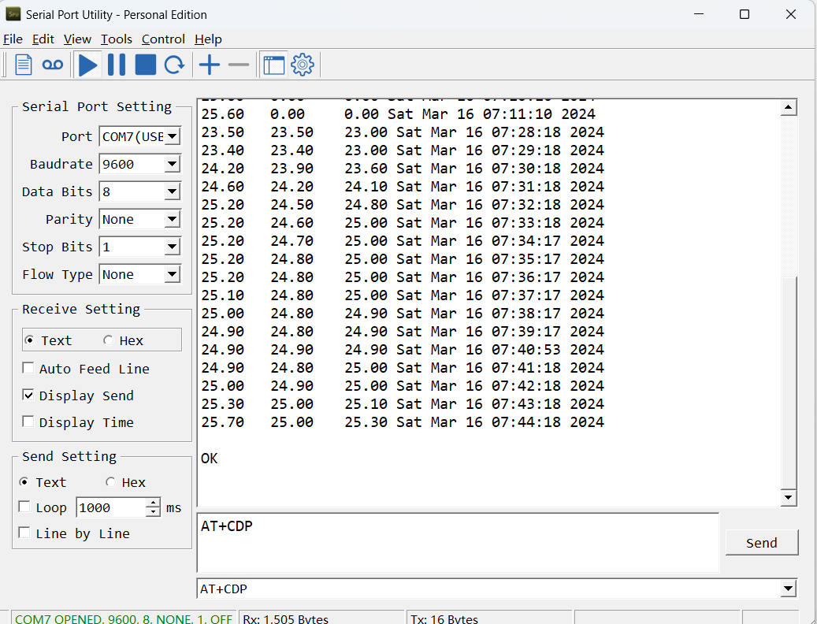817x624 pixels.
Task: Click the receive pane vertical scrollbar thumb
Action: click(x=789, y=383)
